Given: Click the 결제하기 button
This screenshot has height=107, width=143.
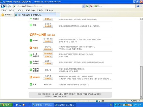Looking at the screenshot, I should coord(48,57).
